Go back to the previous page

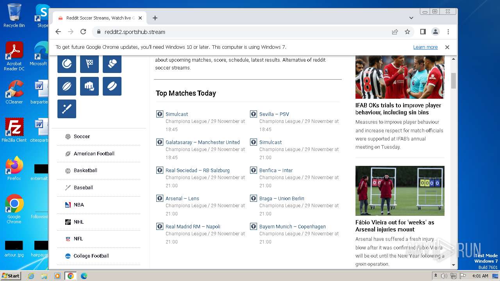pos(58,32)
